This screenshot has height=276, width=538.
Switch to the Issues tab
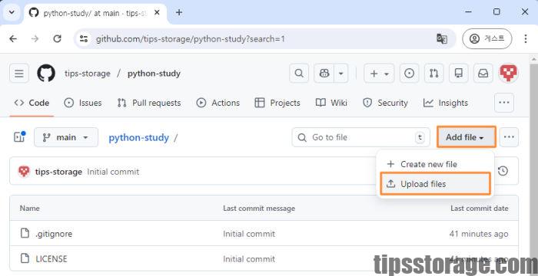[83, 103]
